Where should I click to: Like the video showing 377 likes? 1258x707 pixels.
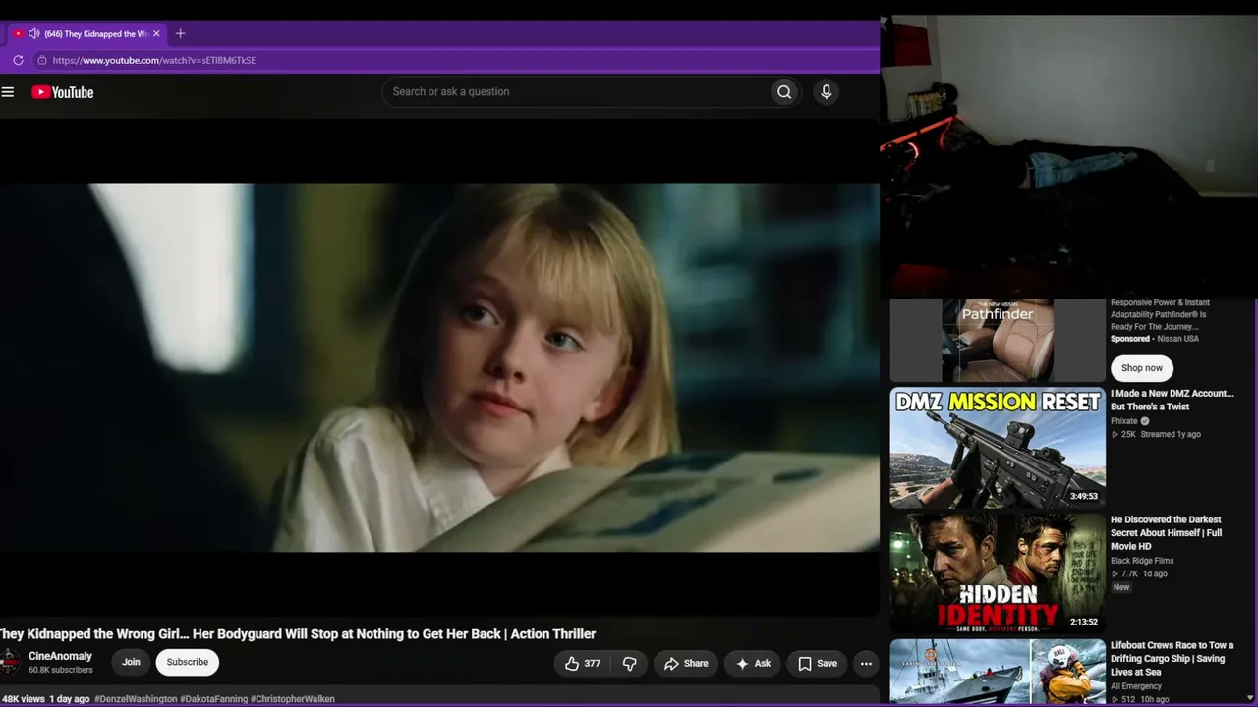582,664
